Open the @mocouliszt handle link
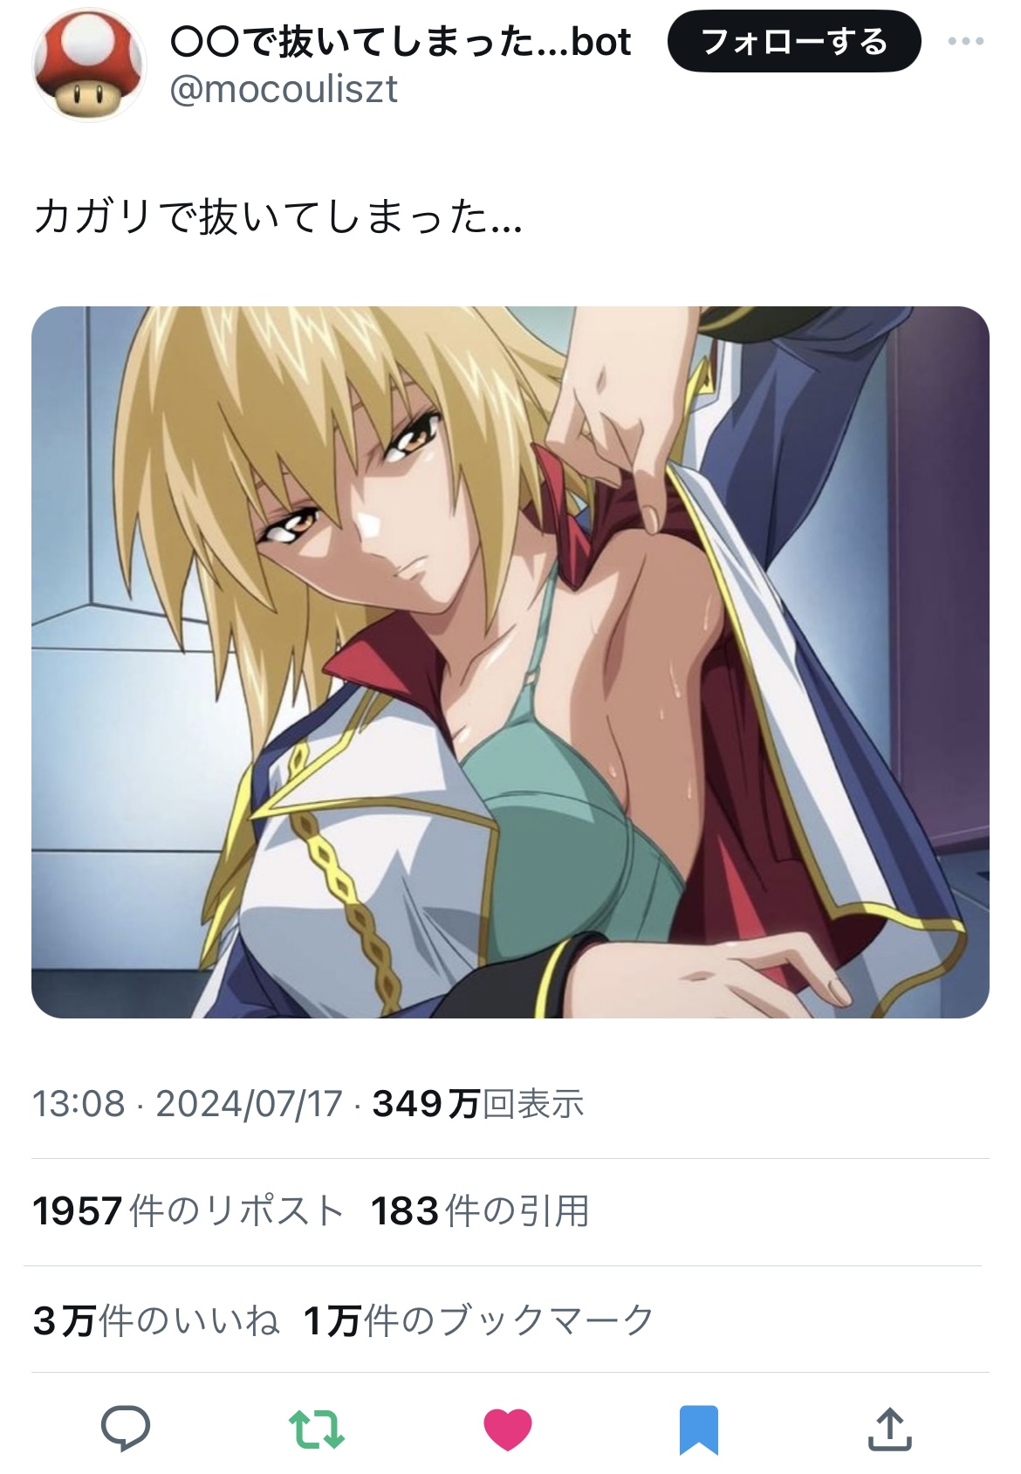1021x1474 pixels. click(x=284, y=89)
